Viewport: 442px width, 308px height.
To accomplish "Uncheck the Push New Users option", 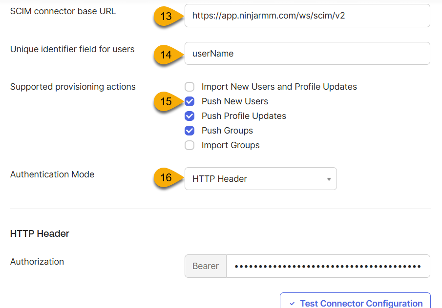I will [x=189, y=101].
